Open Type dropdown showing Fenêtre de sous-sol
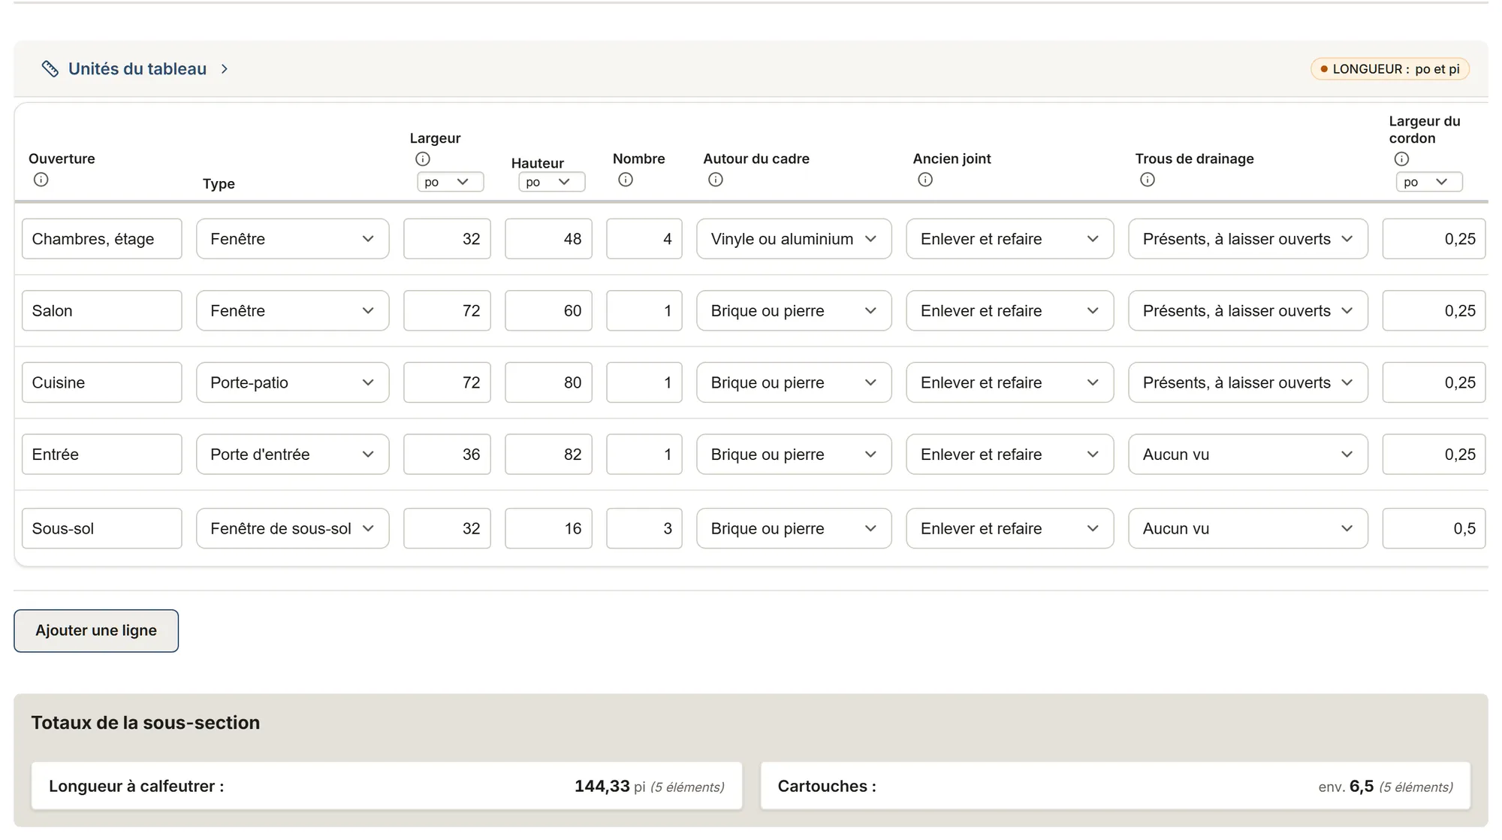Image resolution: width=1502 pixels, height=840 pixels. (x=293, y=528)
